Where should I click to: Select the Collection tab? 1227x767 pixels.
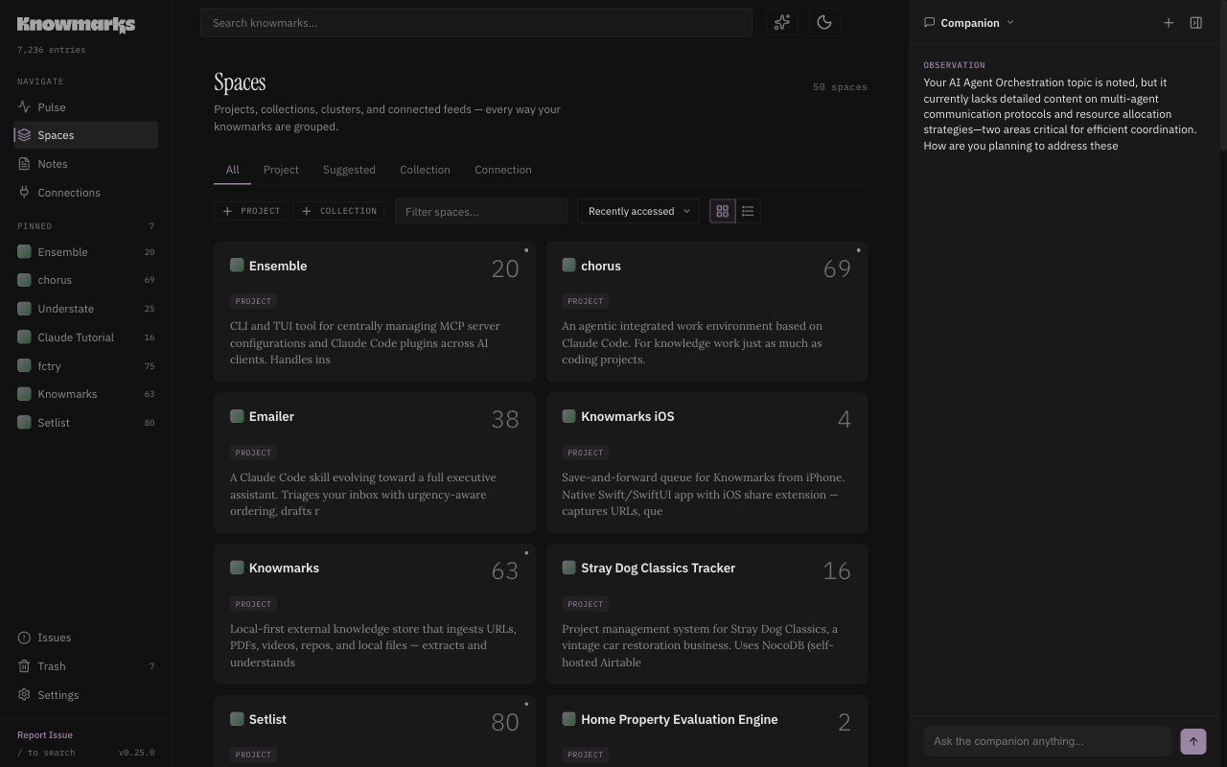[x=425, y=170]
